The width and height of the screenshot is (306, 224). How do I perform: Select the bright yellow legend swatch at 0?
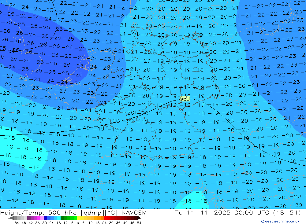pos(79,218)
